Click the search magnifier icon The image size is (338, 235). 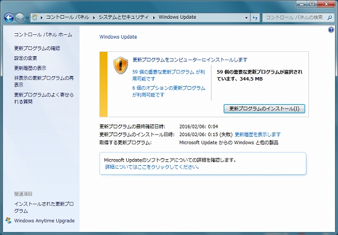(x=330, y=17)
